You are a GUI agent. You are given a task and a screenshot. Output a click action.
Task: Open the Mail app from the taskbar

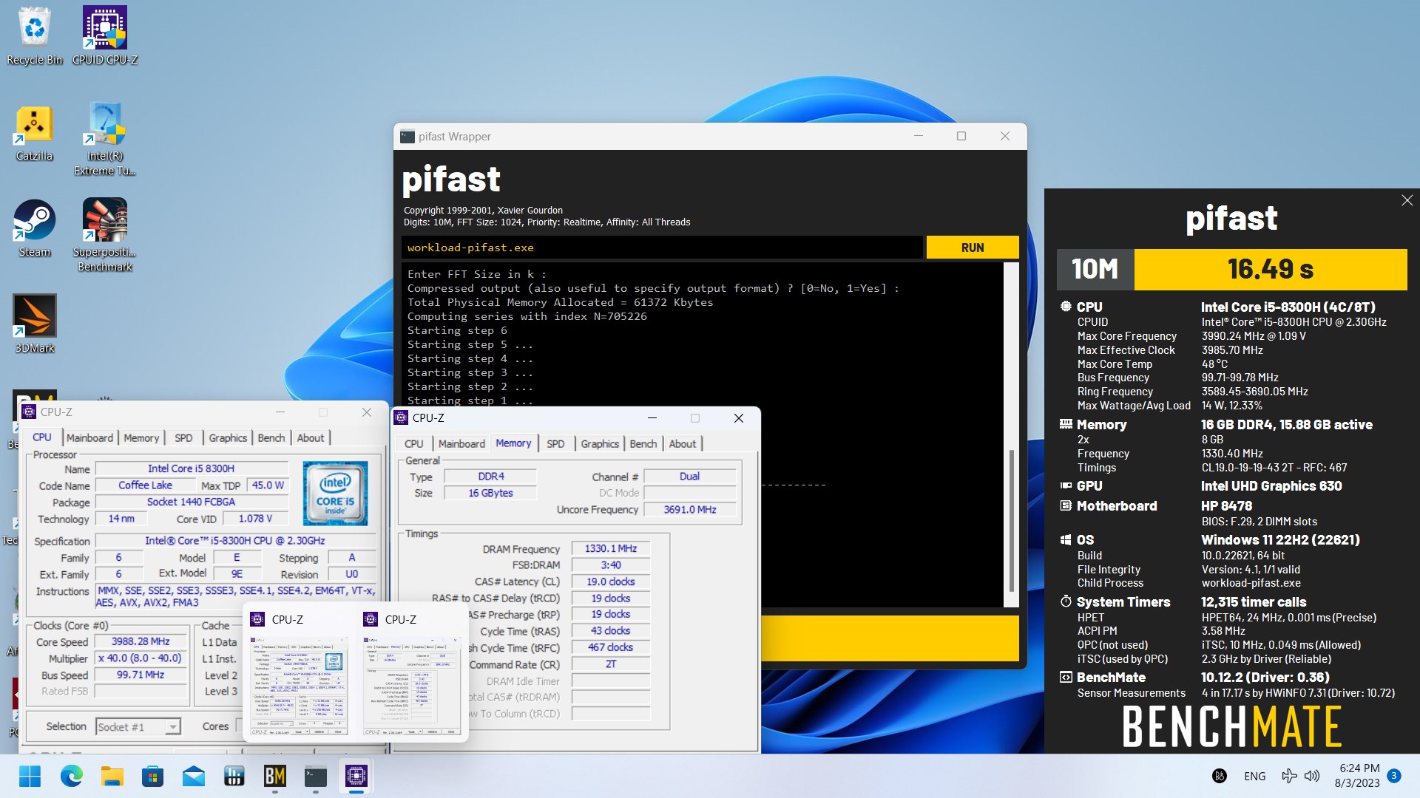point(194,776)
